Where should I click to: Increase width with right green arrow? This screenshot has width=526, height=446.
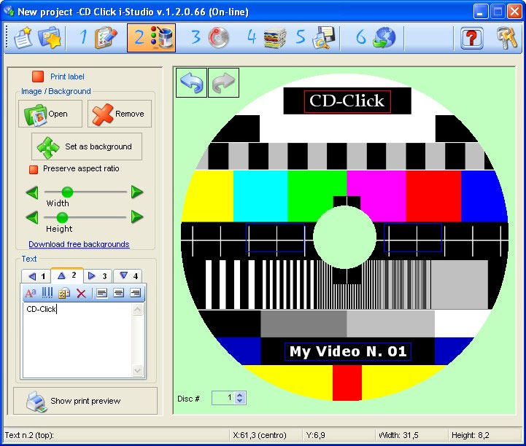click(137, 192)
